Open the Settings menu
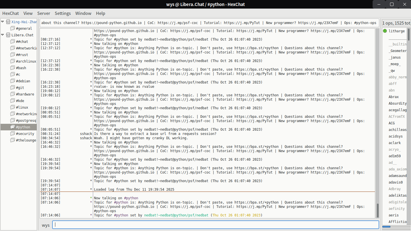This screenshot has height=231, width=411. pyautogui.click(x=62, y=13)
